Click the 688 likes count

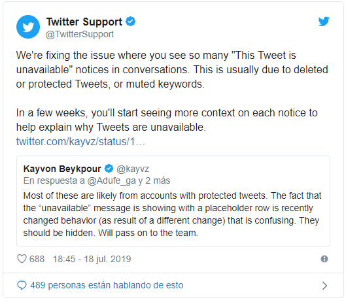click(x=37, y=259)
